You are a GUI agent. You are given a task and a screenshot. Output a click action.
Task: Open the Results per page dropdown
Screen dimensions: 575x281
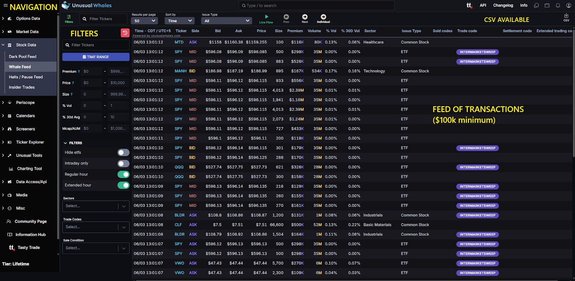pos(145,21)
